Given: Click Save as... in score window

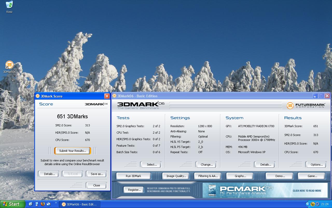Looking at the screenshot, I should click(x=97, y=174).
